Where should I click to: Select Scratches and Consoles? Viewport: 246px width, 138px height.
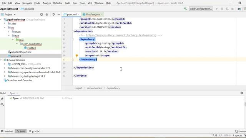(20, 80)
